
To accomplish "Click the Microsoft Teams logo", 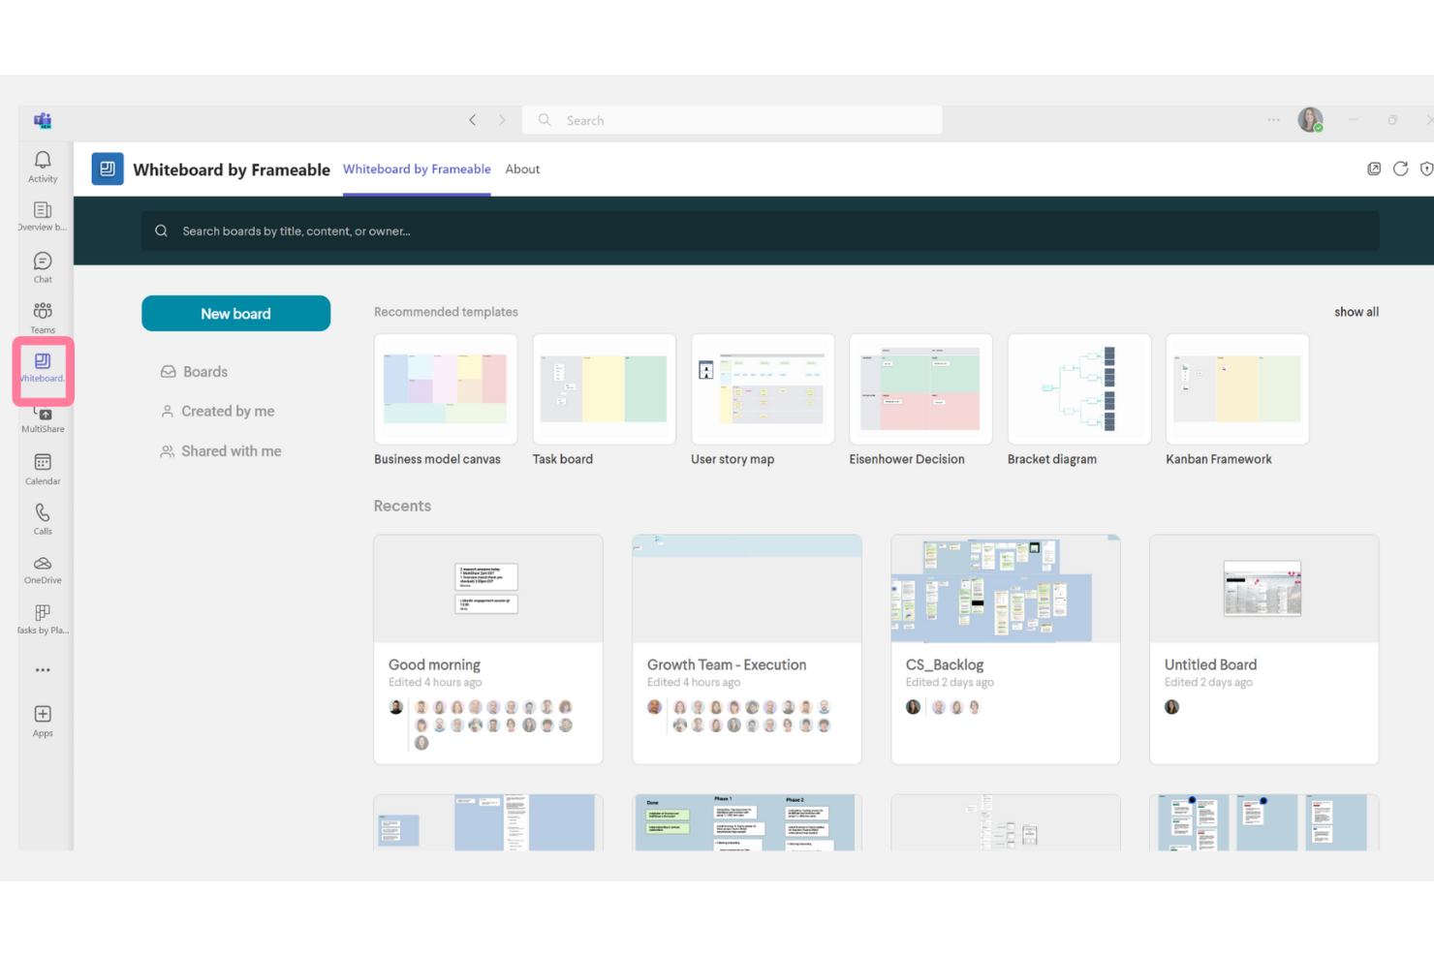I will tap(43, 120).
